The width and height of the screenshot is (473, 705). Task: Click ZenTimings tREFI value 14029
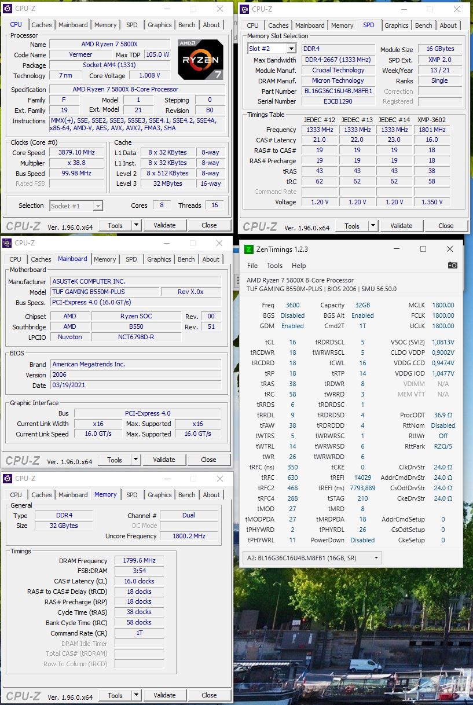click(x=362, y=478)
